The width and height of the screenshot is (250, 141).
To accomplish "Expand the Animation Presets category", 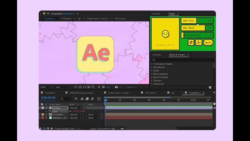I will pos(151,64).
